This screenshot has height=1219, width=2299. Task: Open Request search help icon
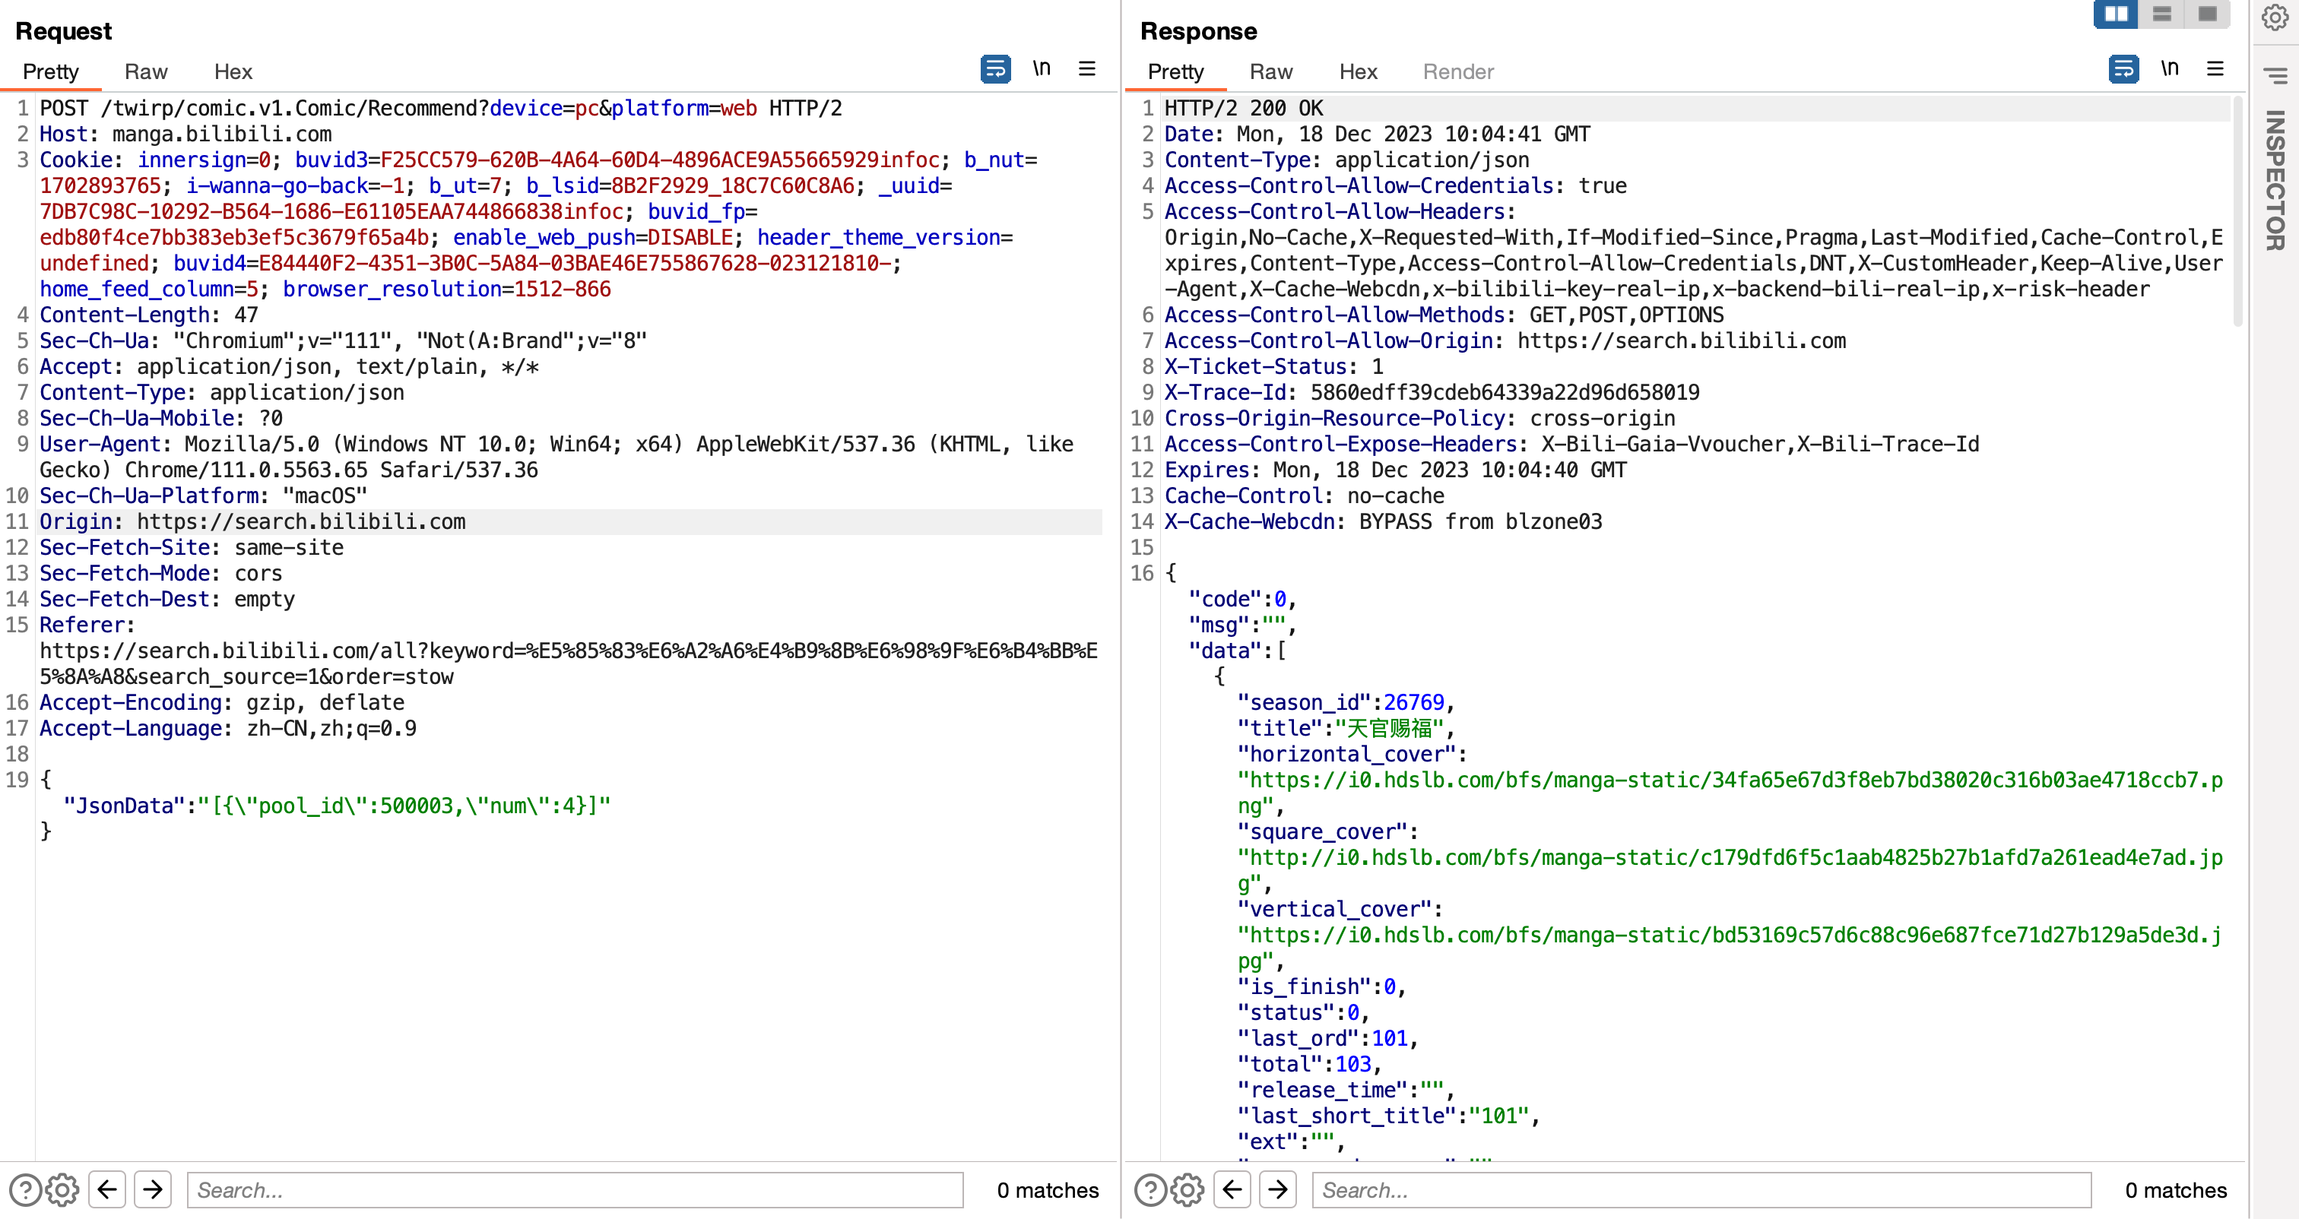25,1189
